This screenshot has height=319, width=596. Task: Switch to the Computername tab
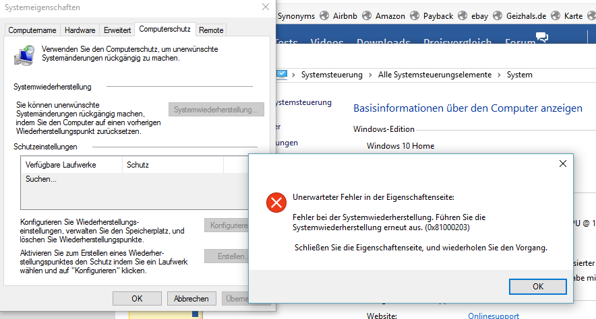32,30
